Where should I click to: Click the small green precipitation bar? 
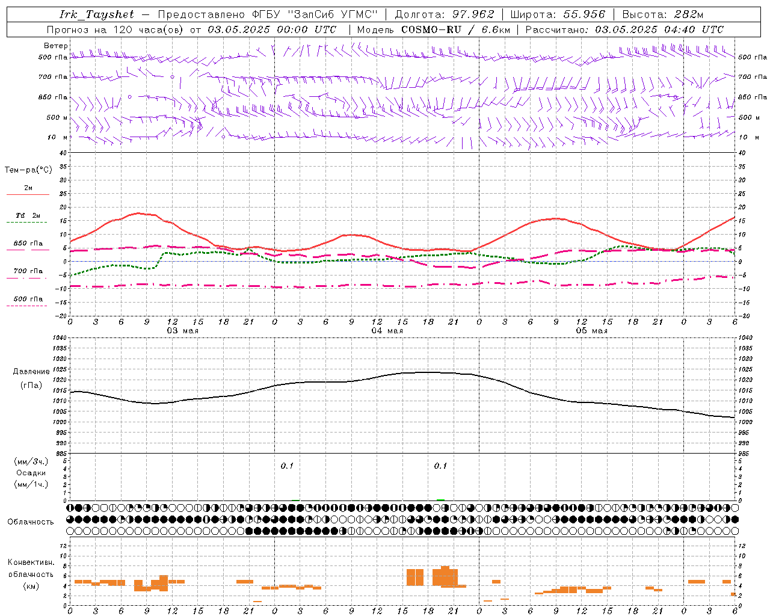point(440,499)
